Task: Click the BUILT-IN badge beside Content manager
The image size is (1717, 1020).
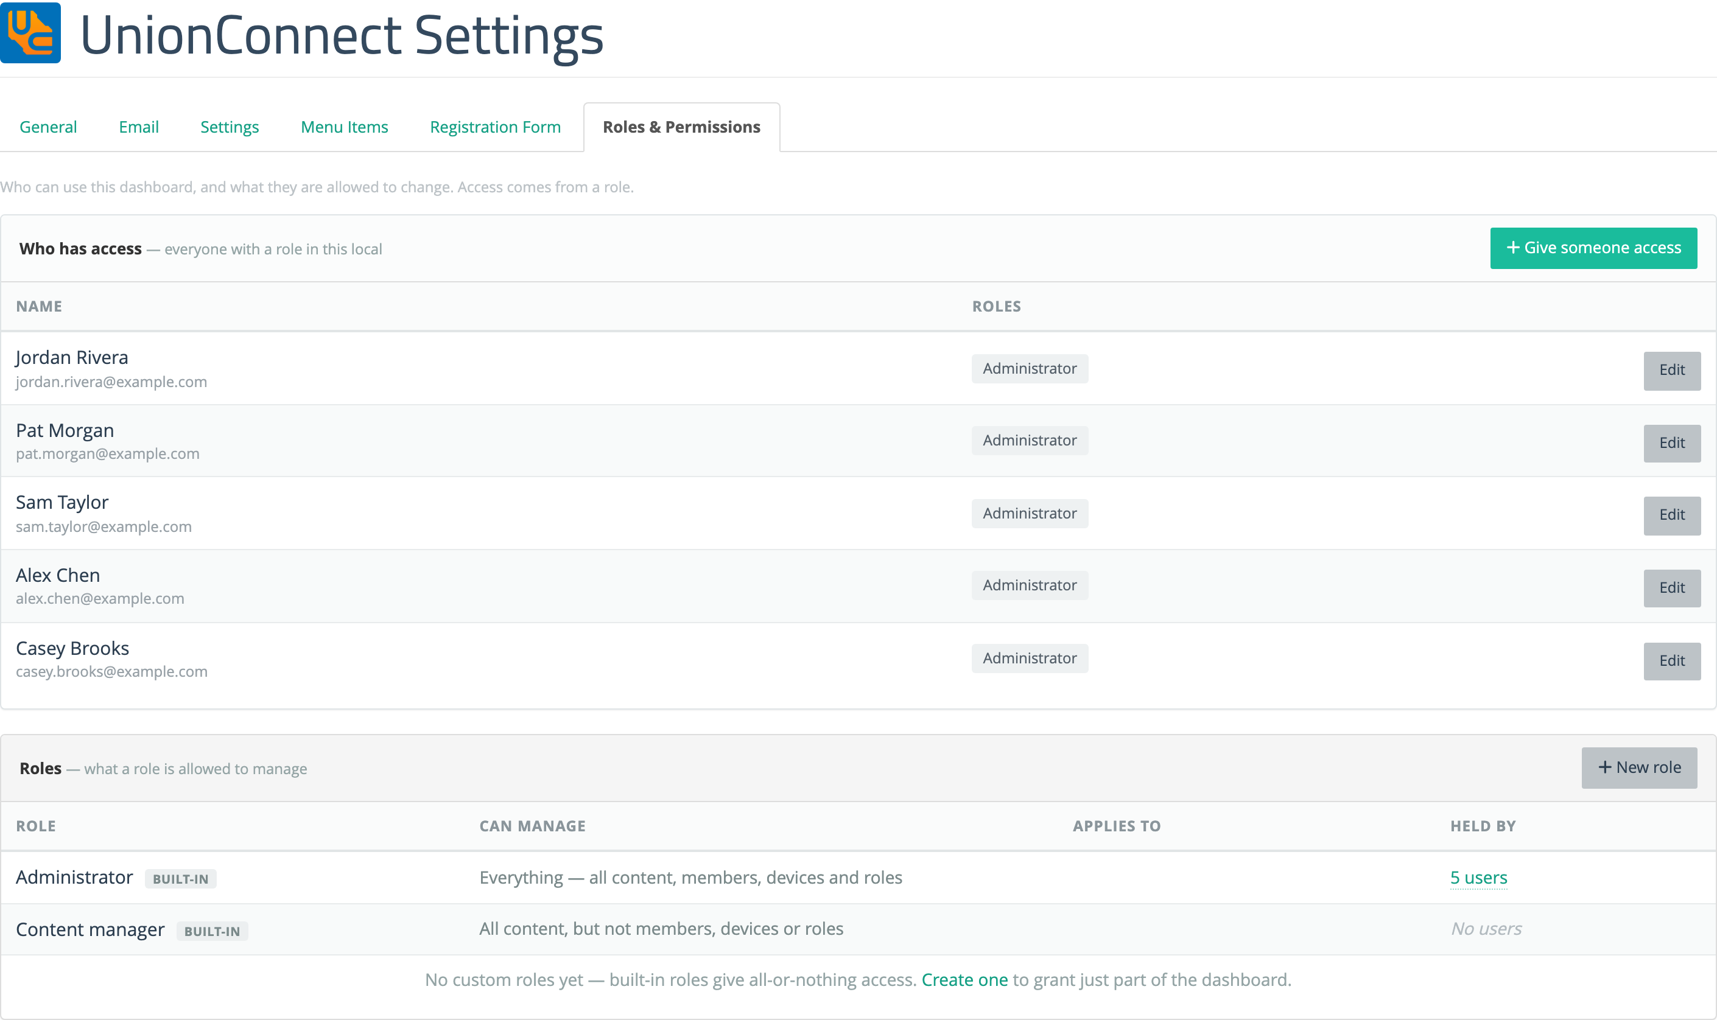Action: click(x=212, y=931)
